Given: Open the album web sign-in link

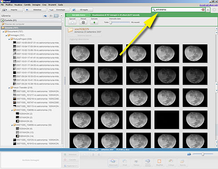Looking at the screenshot, I should tap(208, 5).
